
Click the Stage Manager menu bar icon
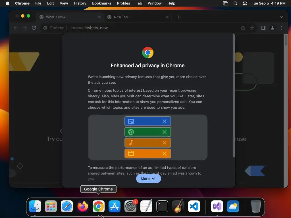(x=225, y=3)
